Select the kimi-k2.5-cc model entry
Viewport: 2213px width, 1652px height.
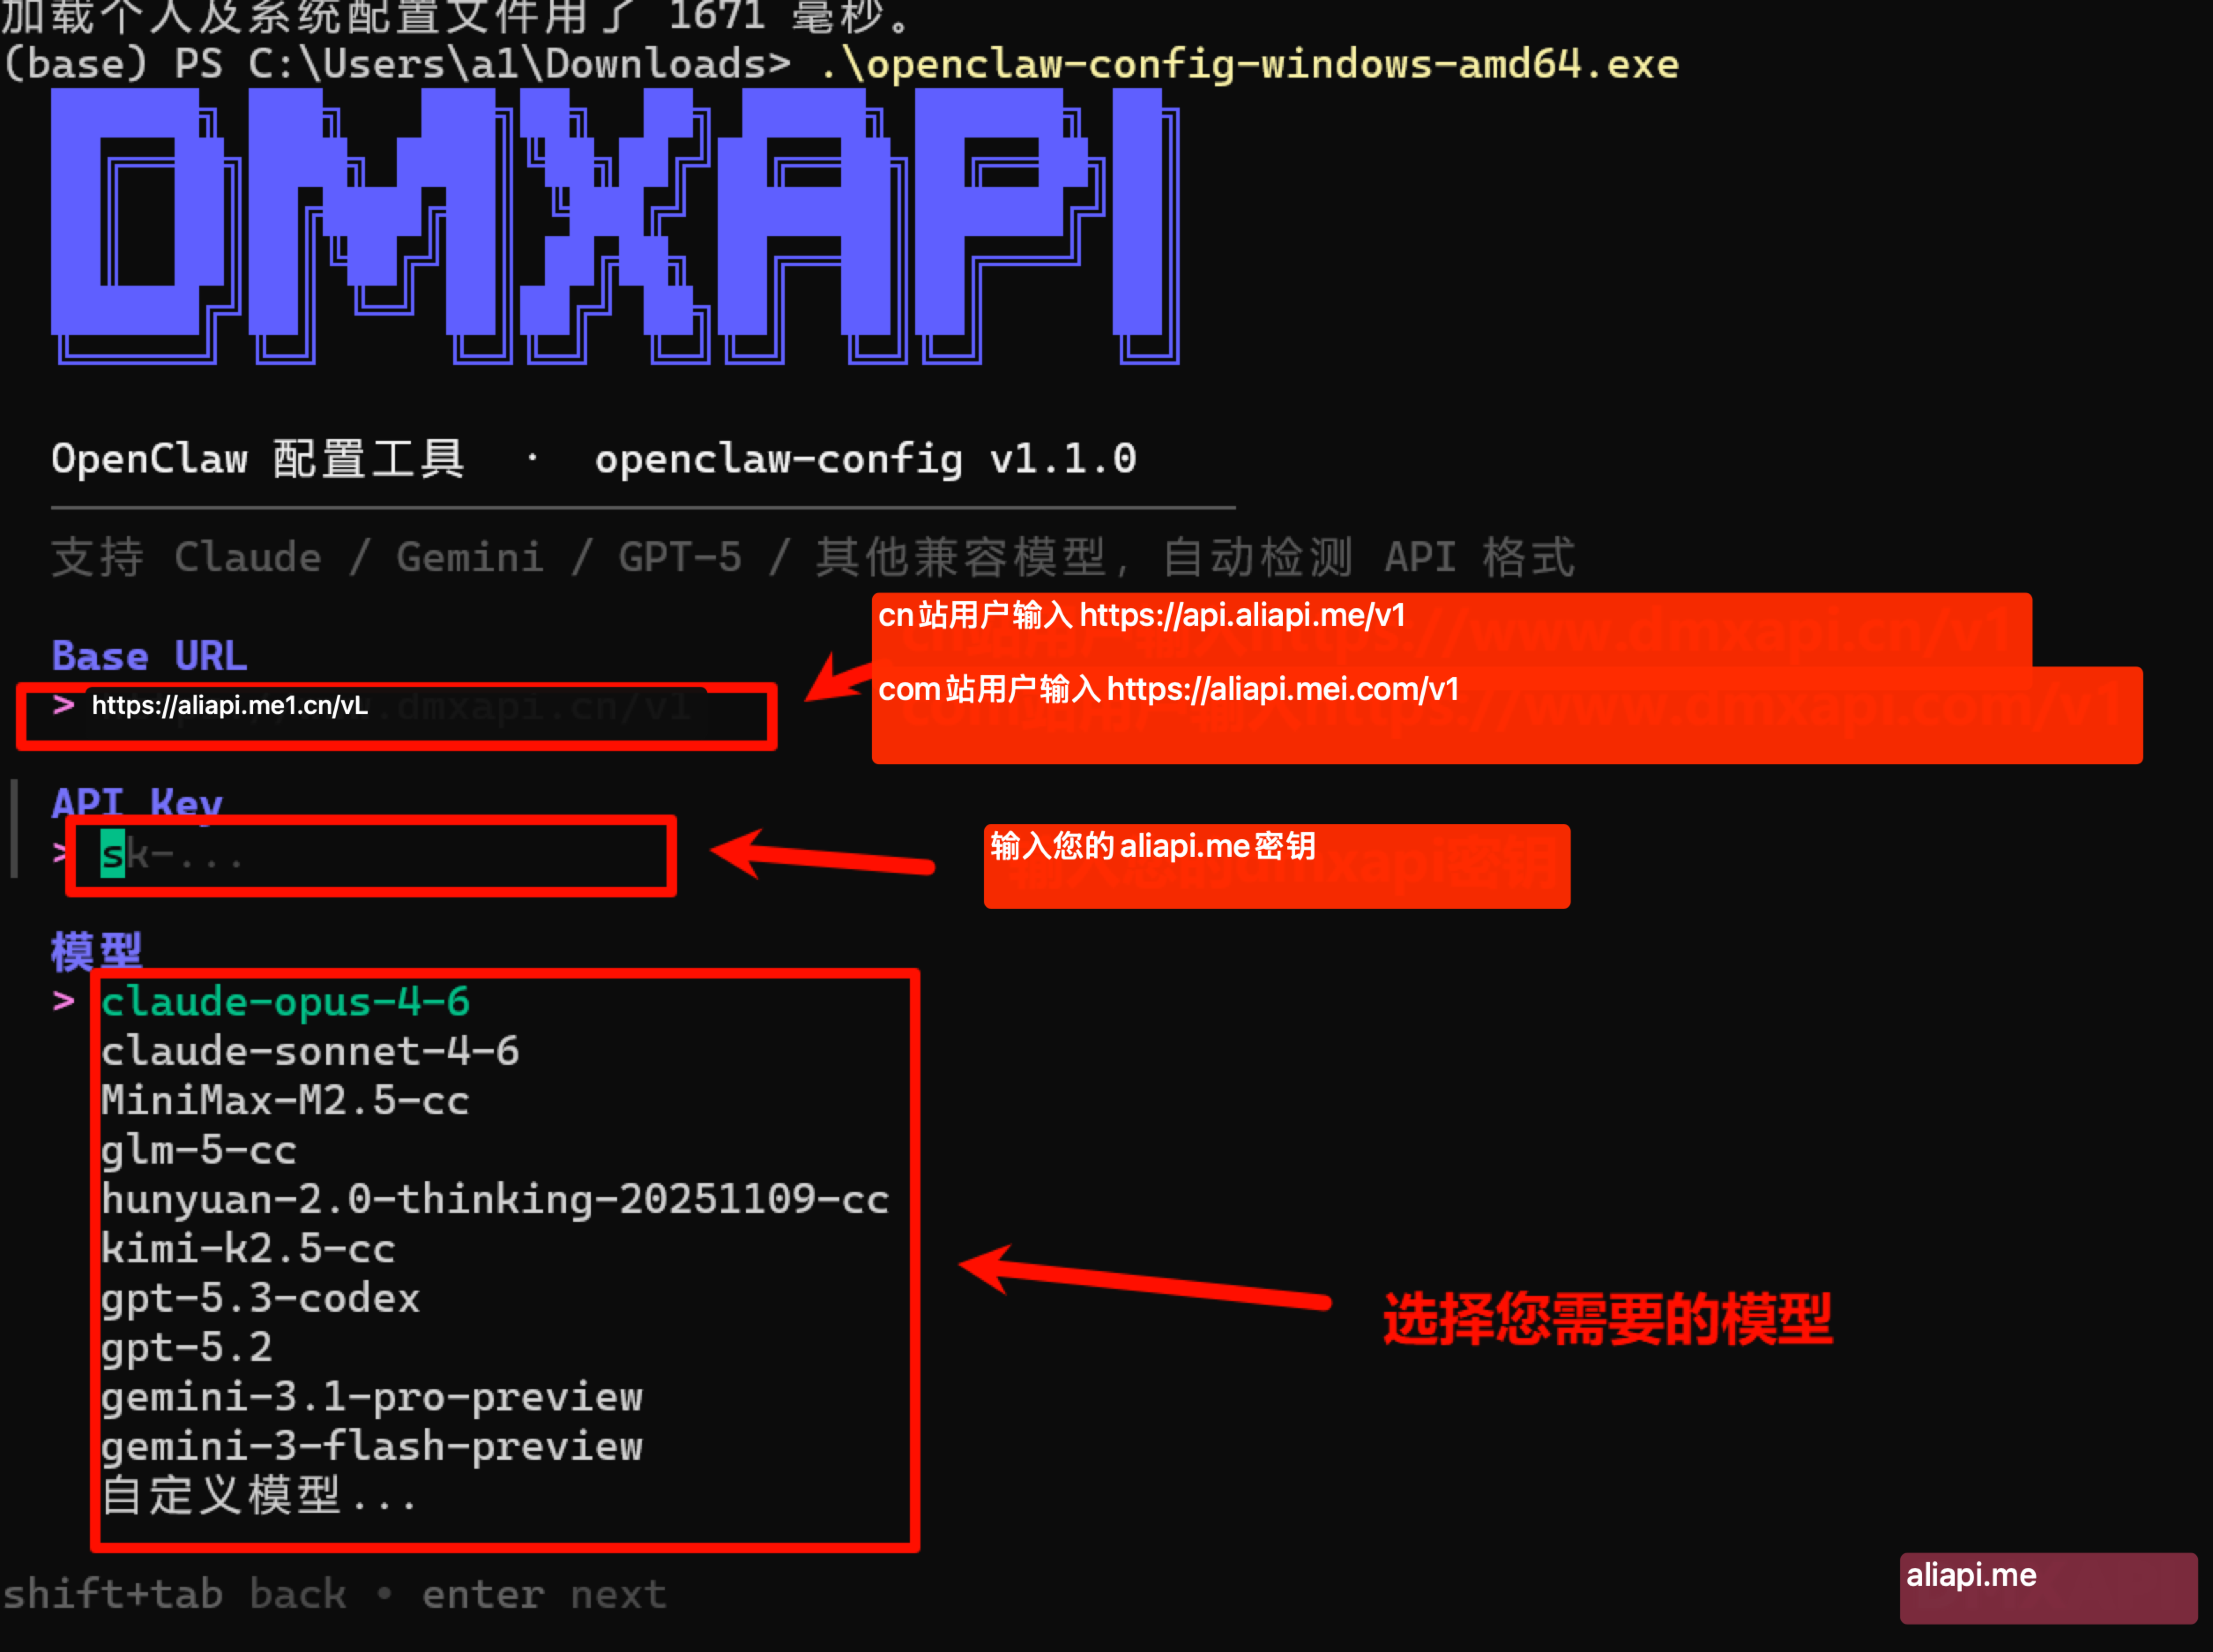coord(249,1249)
